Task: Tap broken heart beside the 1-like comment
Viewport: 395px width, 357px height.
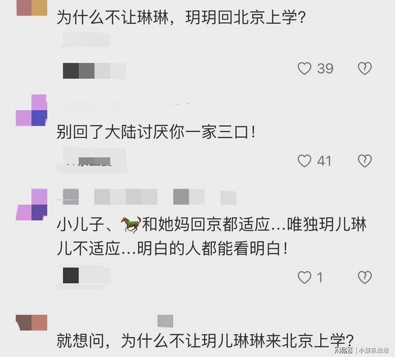Action: point(364,277)
